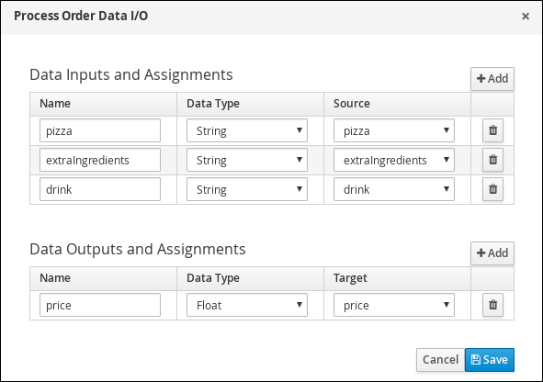Edit the pizza input name field
The width and height of the screenshot is (543, 382).
point(100,130)
